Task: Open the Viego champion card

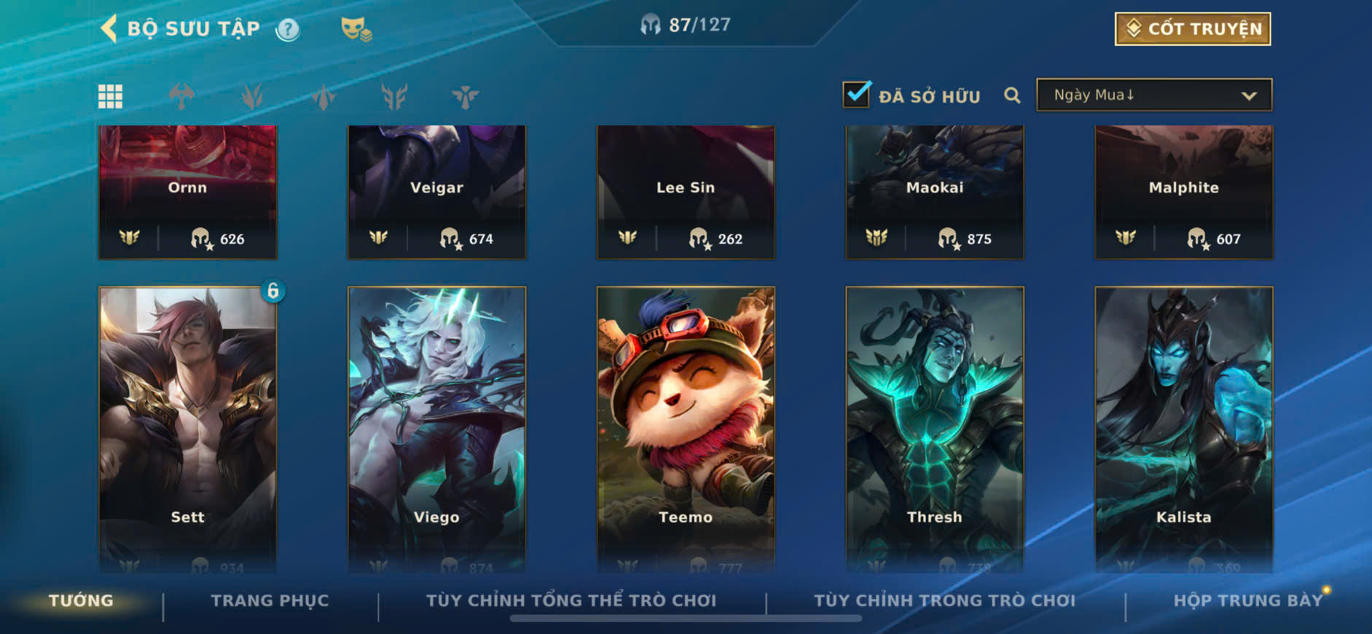Action: pyautogui.click(x=436, y=429)
